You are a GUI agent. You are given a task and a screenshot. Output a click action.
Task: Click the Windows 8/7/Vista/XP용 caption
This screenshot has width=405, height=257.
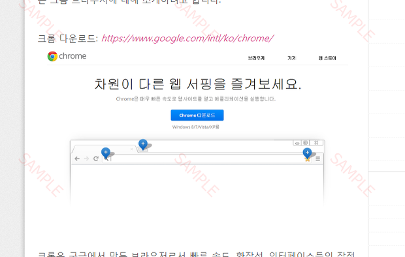[196, 127]
